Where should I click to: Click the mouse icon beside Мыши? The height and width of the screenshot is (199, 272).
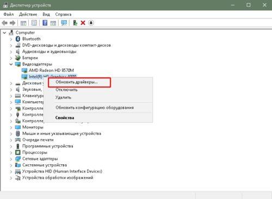click(x=18, y=134)
